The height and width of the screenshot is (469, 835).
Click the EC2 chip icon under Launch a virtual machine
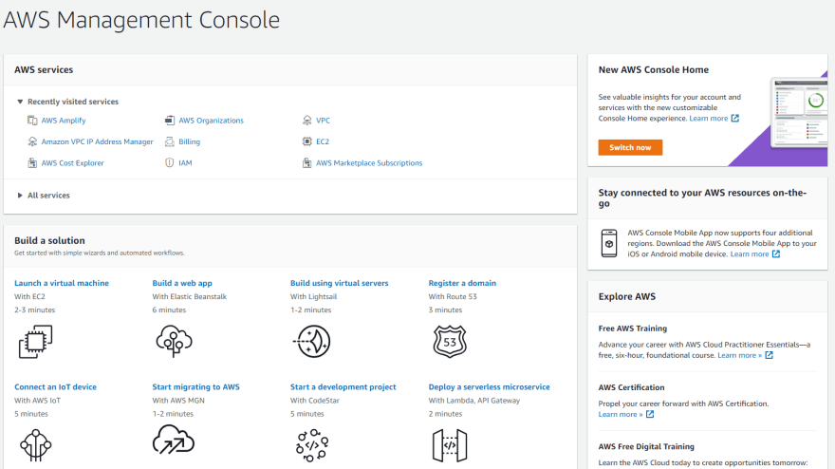[36, 342]
